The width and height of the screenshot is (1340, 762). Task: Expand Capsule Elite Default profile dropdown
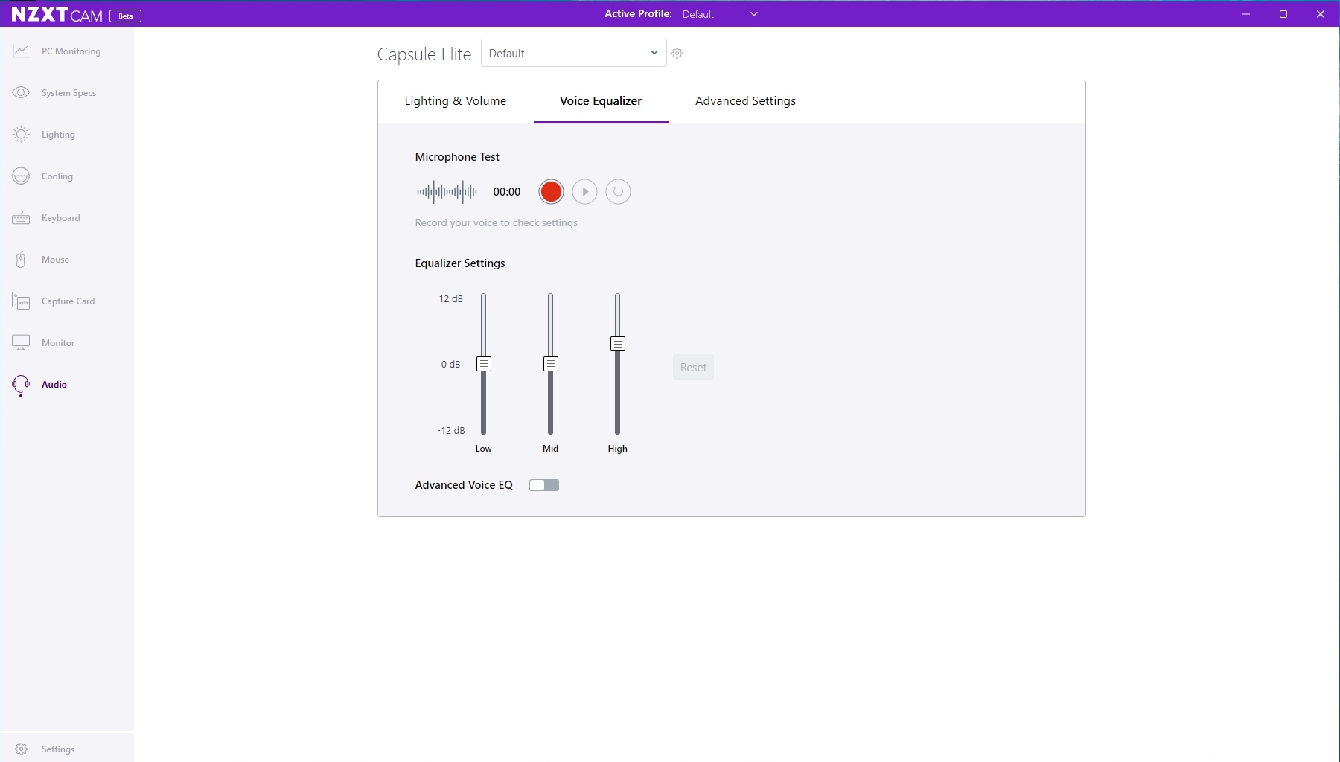tap(573, 53)
